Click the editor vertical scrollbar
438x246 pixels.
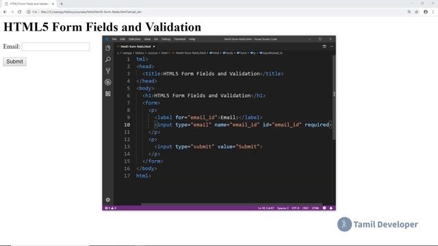point(334,98)
